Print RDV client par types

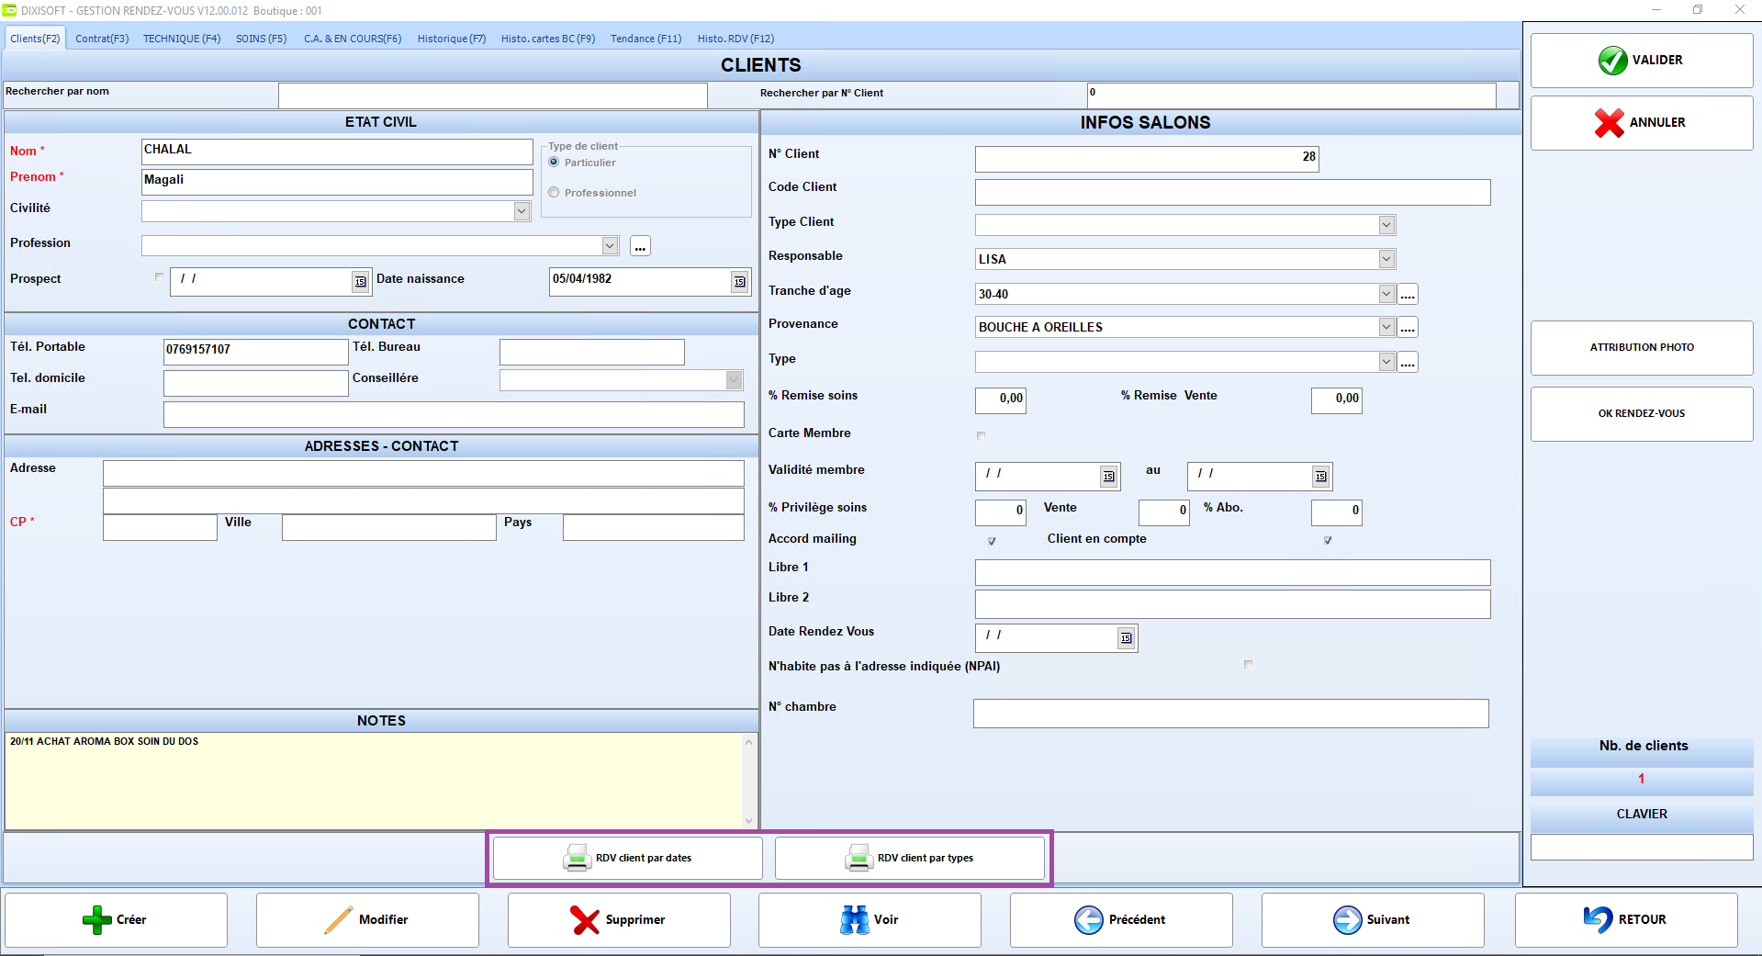click(910, 858)
